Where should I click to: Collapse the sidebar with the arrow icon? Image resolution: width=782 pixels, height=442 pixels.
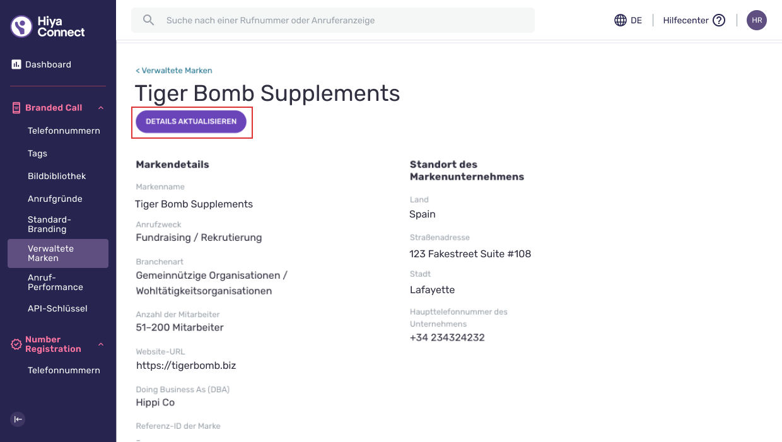point(18,419)
